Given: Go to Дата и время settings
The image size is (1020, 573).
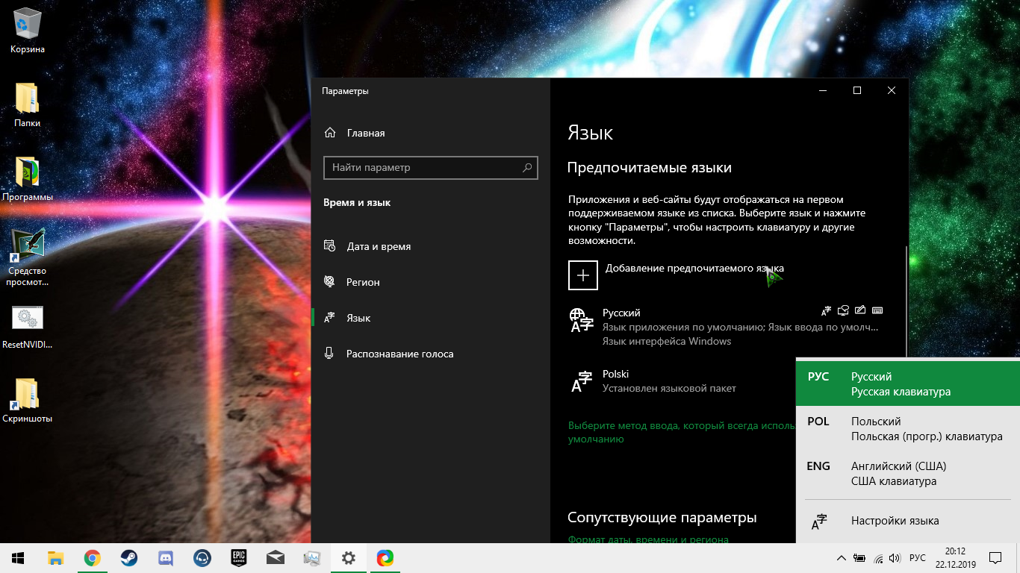Looking at the screenshot, I should 430,246.
